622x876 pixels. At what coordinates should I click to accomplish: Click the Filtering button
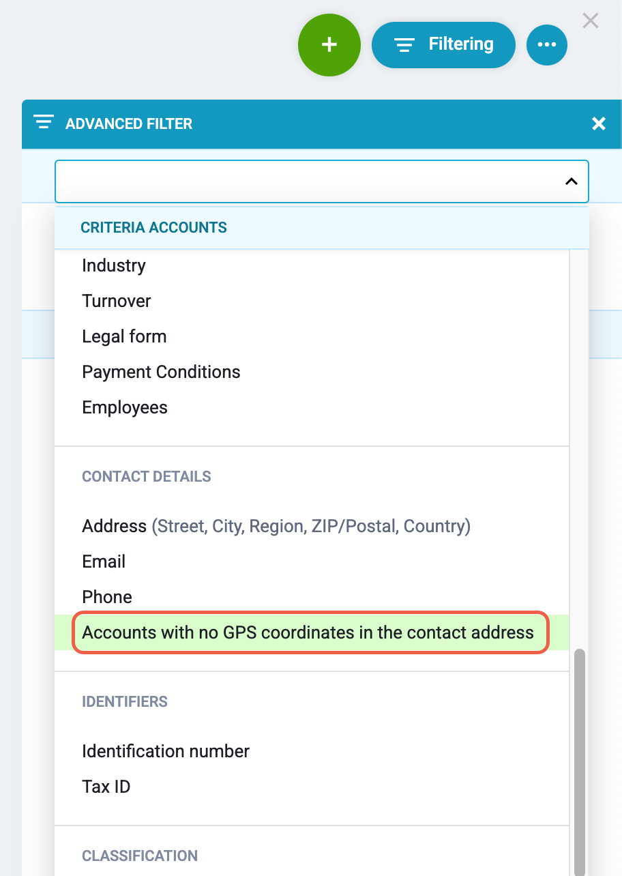pyautogui.click(x=443, y=45)
